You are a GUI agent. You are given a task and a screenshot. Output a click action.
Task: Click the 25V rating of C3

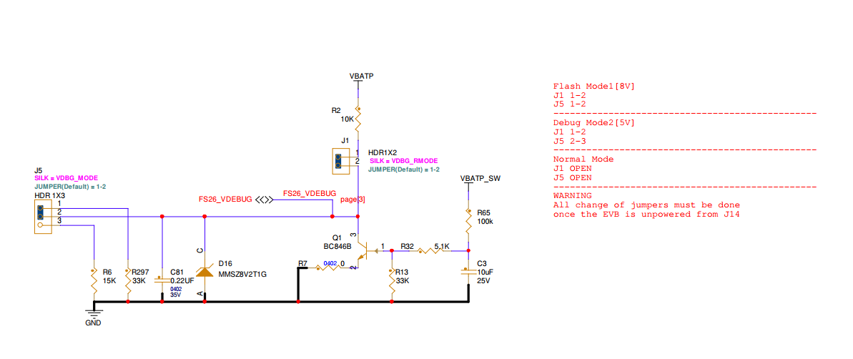pyautogui.click(x=483, y=280)
